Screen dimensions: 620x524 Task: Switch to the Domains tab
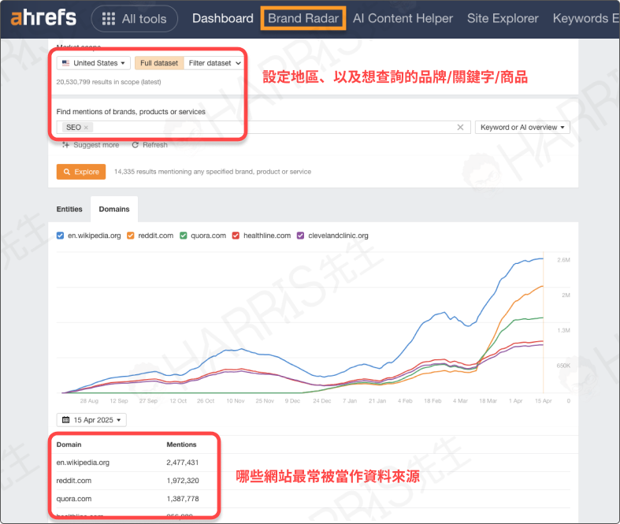114,209
